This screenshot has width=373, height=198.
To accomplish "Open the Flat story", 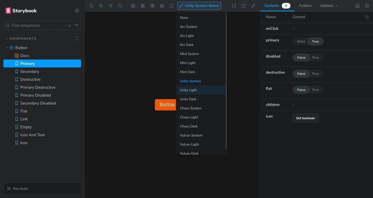I will coord(42,111).
